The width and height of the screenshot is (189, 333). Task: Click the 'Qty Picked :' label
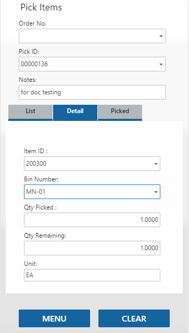40,207
